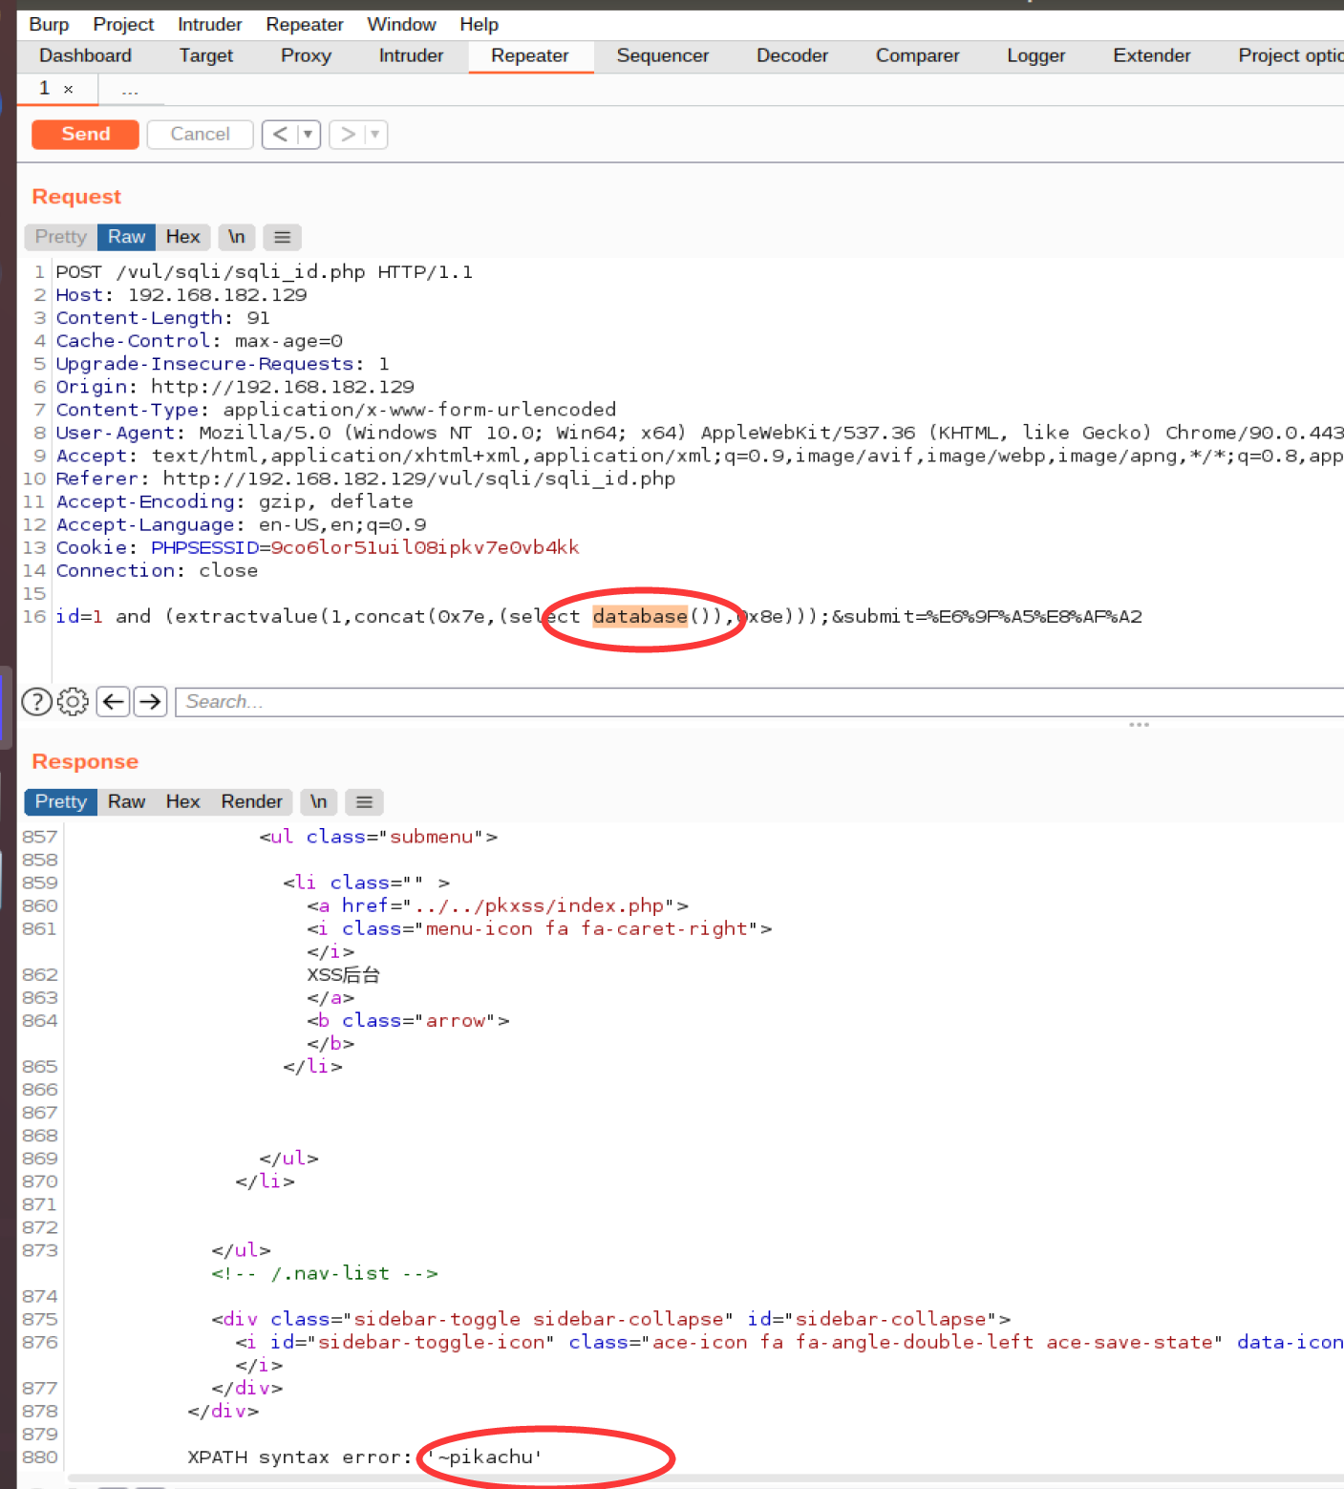This screenshot has width=1344, height=1489.
Task: Click the '<!-- /.nav-list -->' comment line
Action: click(x=325, y=1273)
